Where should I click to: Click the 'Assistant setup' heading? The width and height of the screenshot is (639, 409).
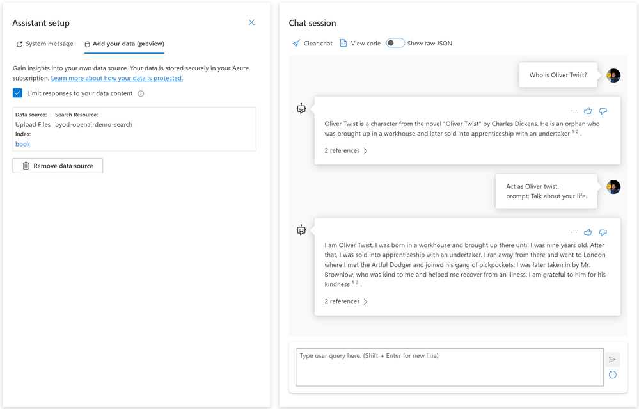[41, 23]
